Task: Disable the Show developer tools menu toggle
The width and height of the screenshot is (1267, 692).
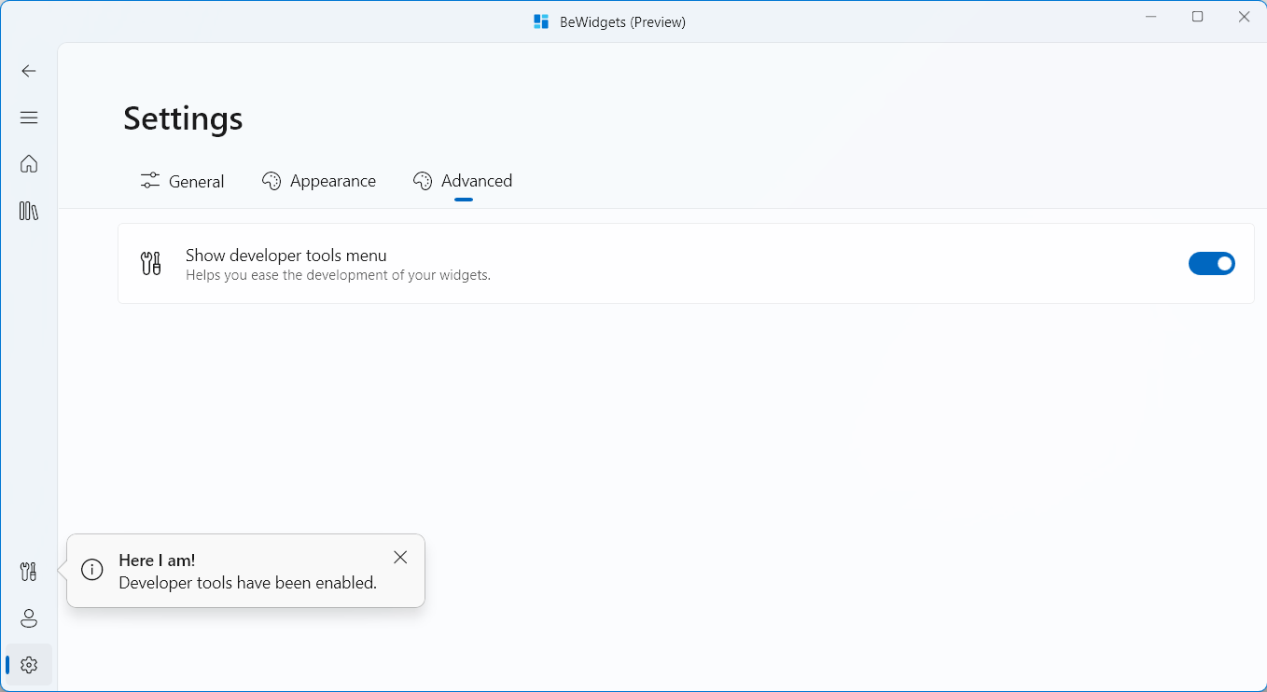Action: 1211,264
